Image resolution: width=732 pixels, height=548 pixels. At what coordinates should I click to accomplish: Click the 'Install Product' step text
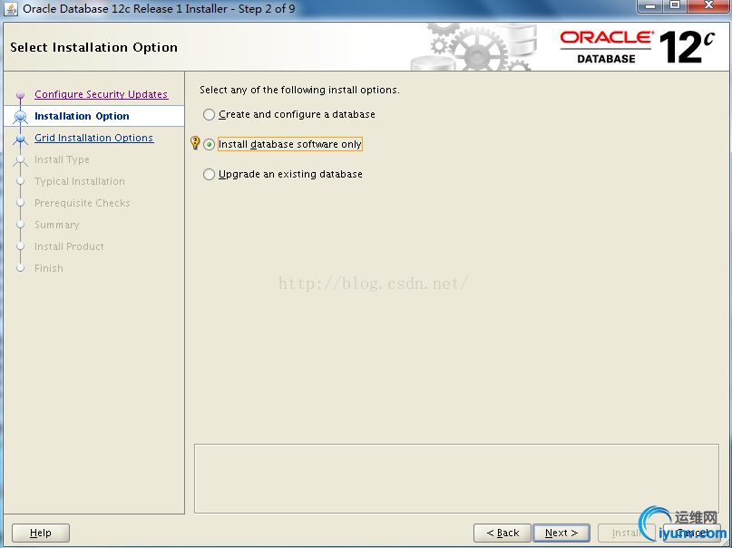coord(69,246)
